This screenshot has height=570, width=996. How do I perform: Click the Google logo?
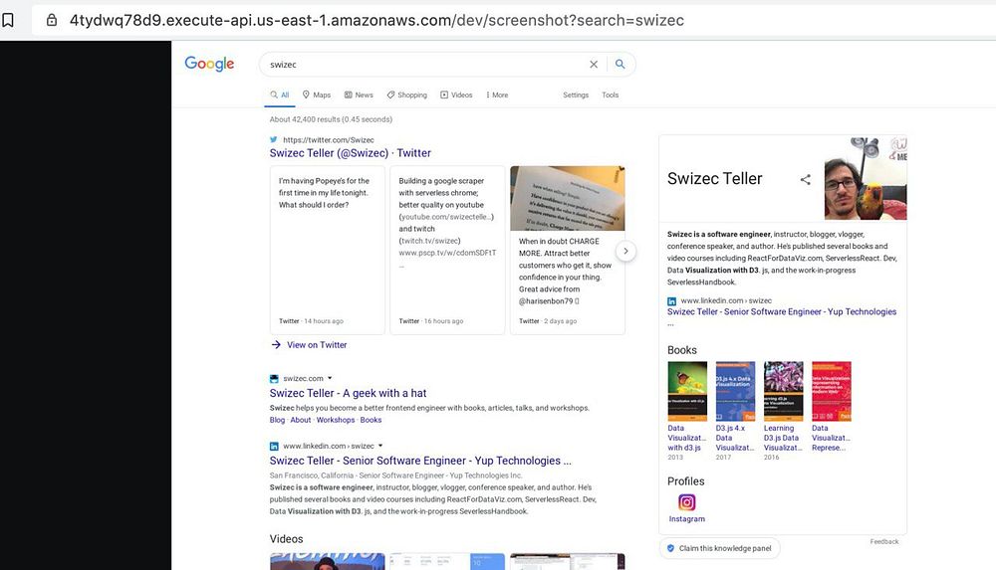point(209,64)
